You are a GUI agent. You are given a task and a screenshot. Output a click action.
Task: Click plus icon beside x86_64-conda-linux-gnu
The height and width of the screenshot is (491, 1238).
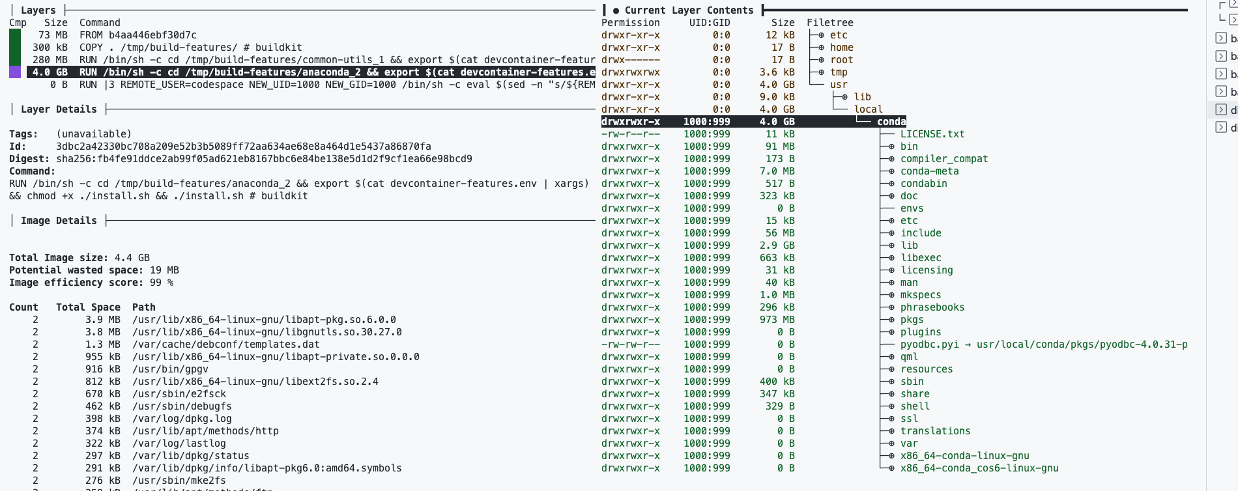click(x=891, y=456)
